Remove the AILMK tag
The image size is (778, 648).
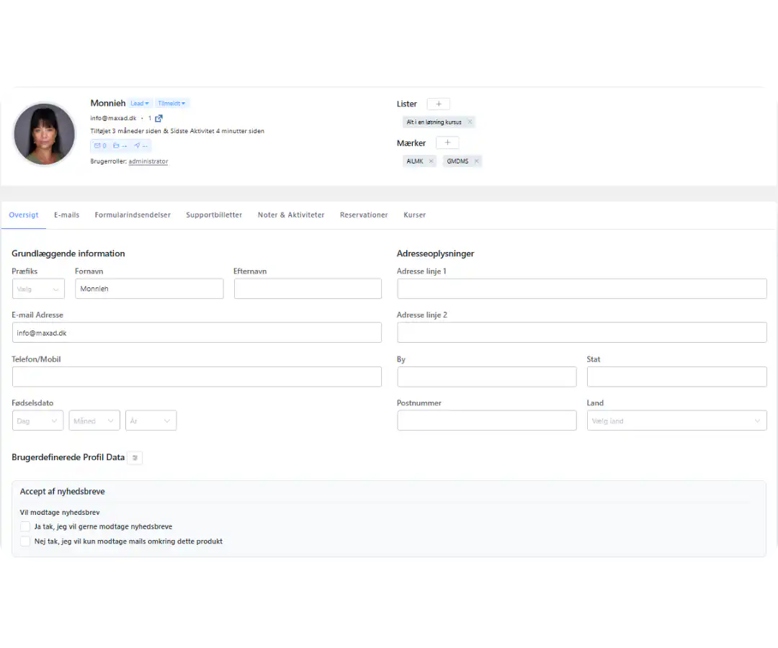coord(431,161)
